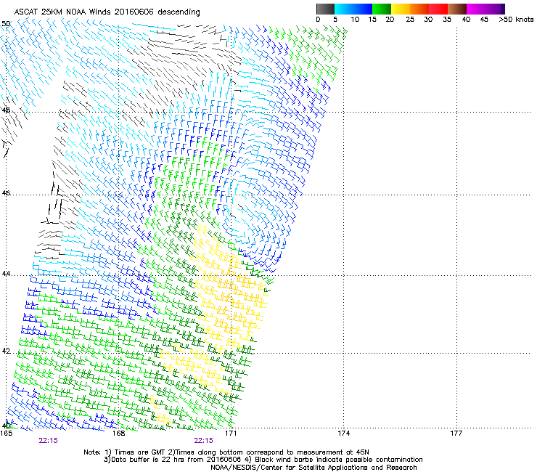Image resolution: width=537 pixels, height=472 pixels.
Task: Click the note 'Times are GMT' line
Action: point(226,452)
